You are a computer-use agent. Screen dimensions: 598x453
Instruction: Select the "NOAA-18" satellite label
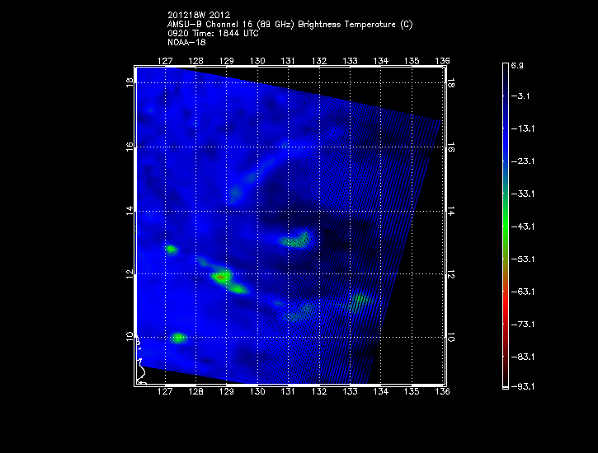click(186, 42)
